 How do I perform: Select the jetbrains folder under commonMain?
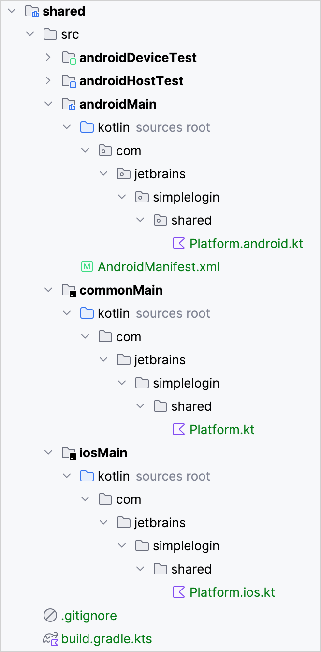point(160,359)
